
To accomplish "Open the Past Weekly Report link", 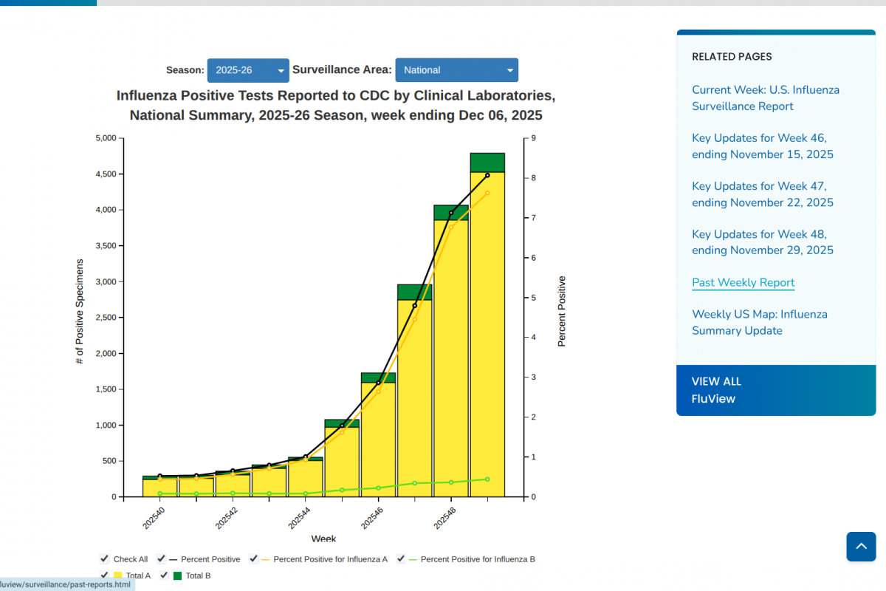I will tap(743, 282).
